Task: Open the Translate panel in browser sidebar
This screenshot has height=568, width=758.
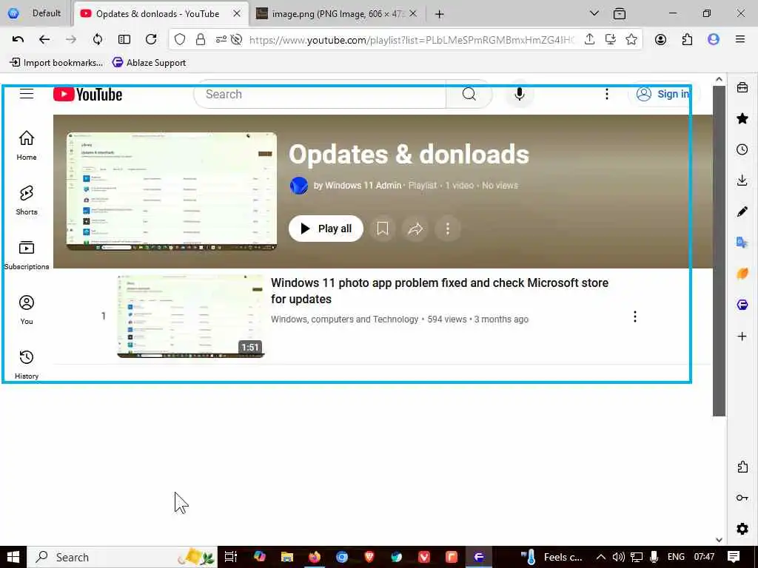Action: 742,243
